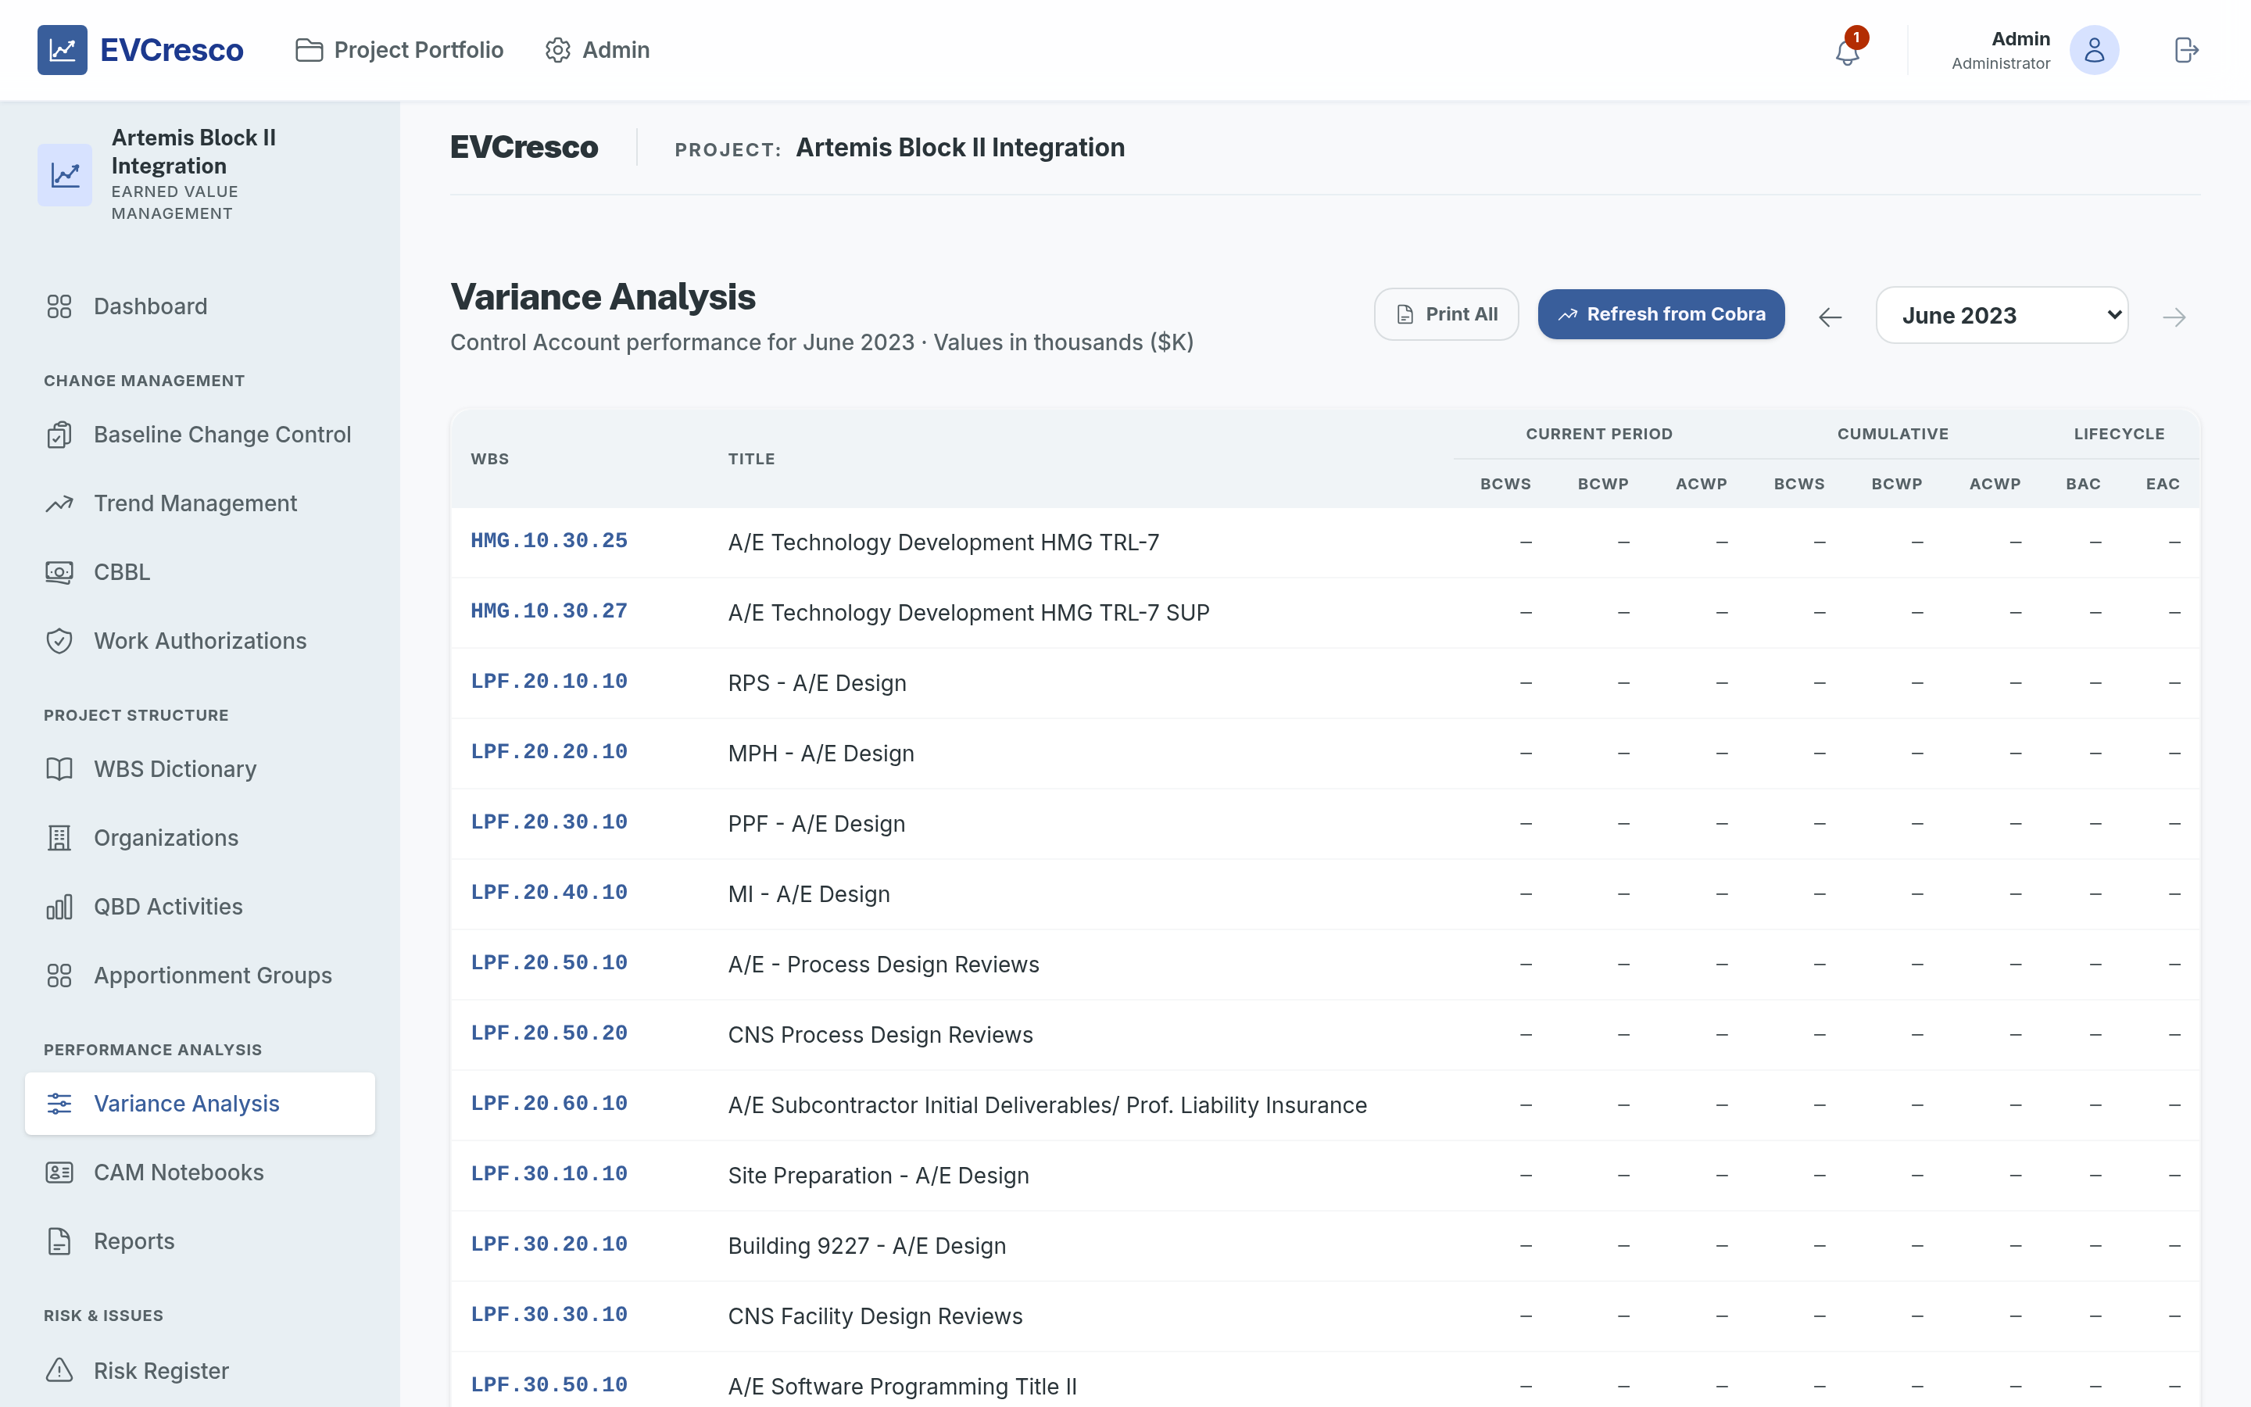Click the Baseline Change Control clipboard icon
Viewport: 2251px width, 1407px height.
coord(59,435)
